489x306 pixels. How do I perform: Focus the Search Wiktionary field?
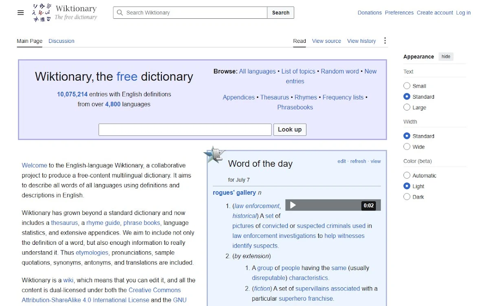tap(190, 13)
